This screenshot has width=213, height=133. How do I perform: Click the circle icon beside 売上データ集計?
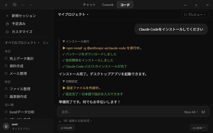[6, 58]
